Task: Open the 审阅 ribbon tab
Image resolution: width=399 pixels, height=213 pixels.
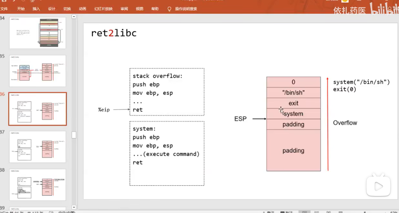Action: click(124, 9)
